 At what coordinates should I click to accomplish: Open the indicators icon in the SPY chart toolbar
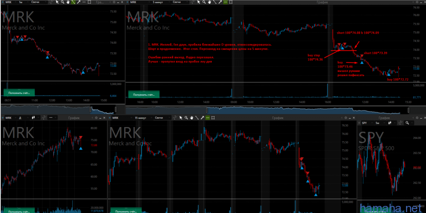point(400,123)
